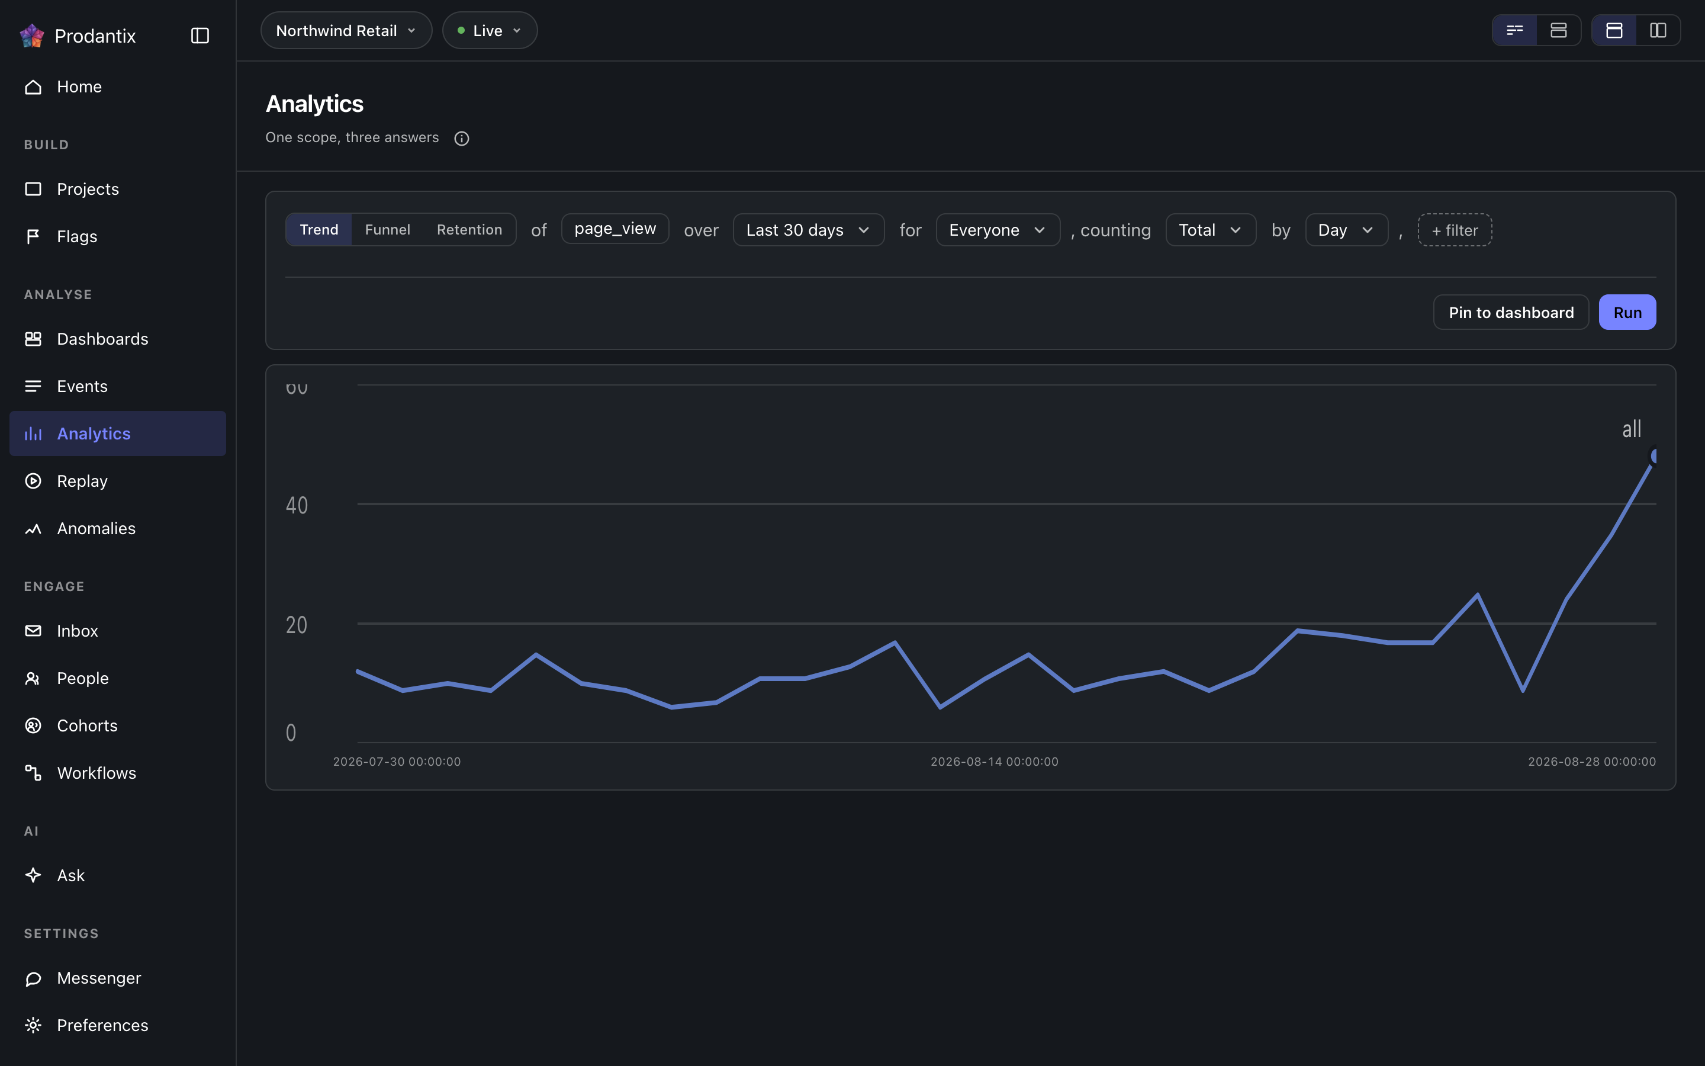Click the info icon beside the subtitle
Screen dimensions: 1705x1066
(x=462, y=138)
